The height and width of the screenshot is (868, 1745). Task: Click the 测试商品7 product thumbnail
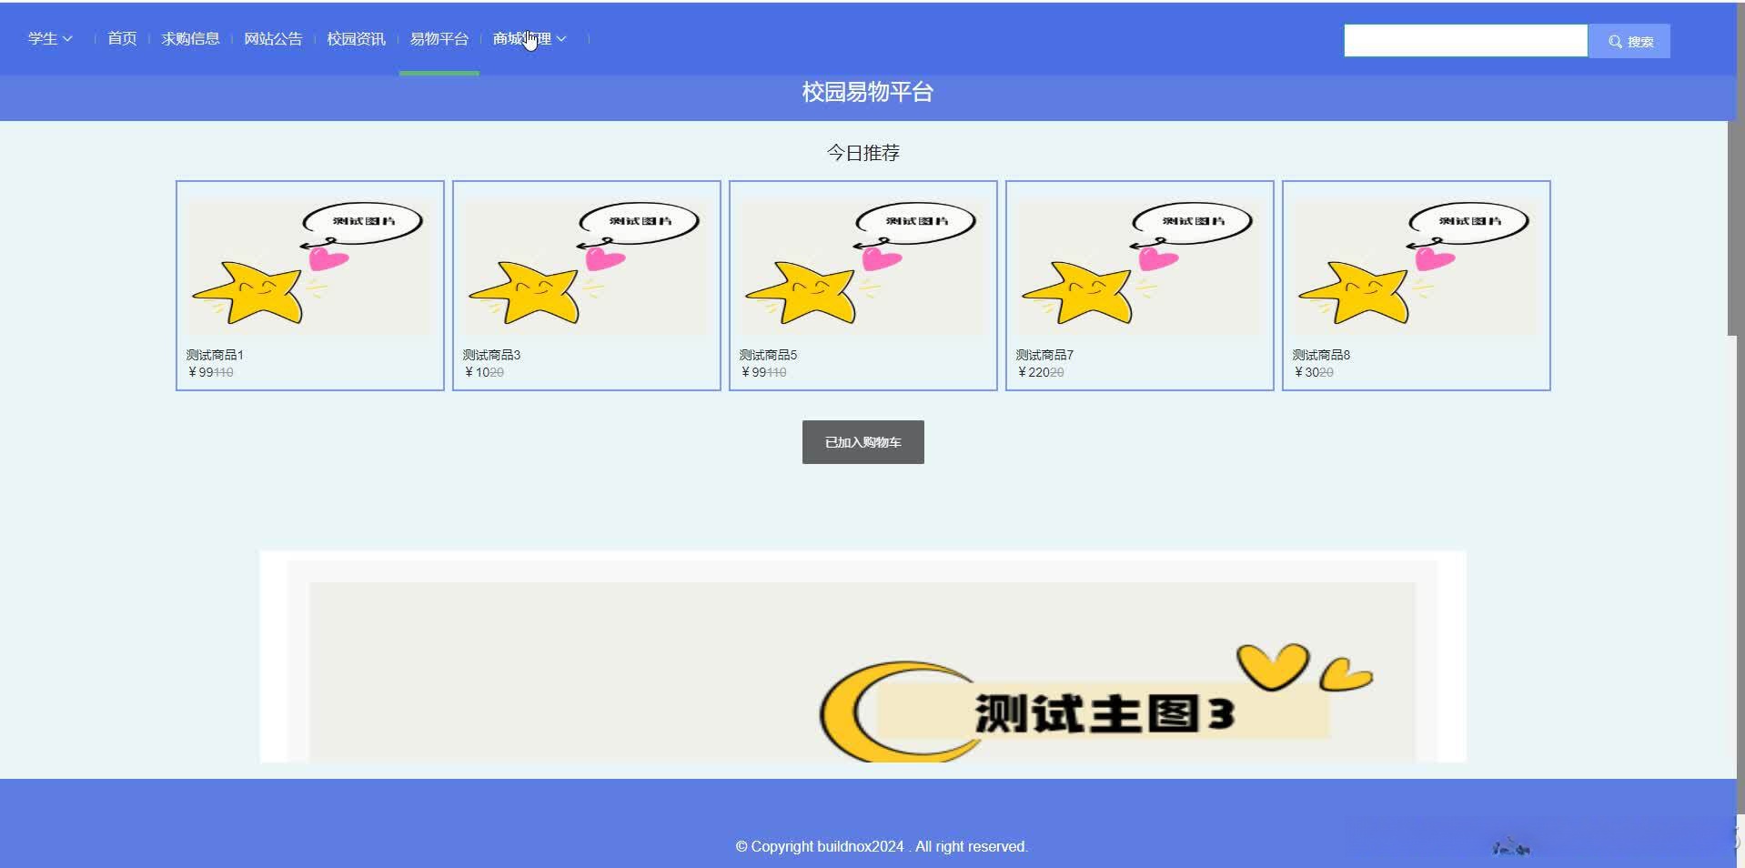point(1138,264)
